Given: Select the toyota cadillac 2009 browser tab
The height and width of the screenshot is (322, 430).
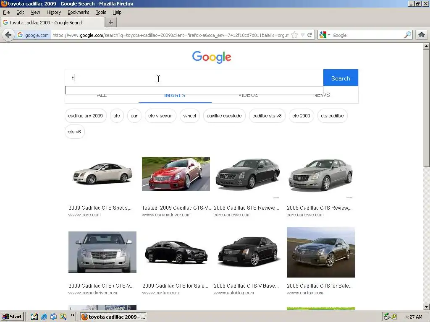Looking at the screenshot, I should click(x=52, y=23).
